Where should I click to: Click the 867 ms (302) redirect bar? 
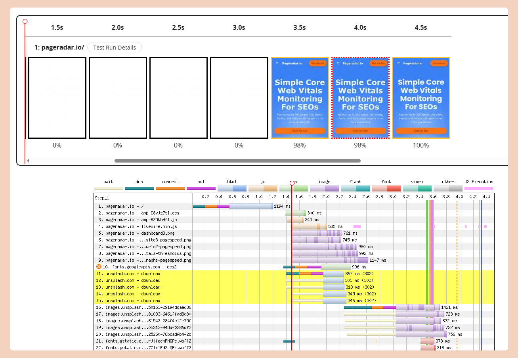315,274
